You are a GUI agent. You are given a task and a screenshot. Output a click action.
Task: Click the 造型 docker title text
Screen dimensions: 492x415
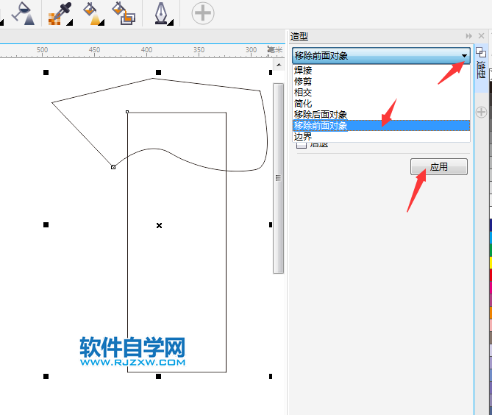pos(299,36)
